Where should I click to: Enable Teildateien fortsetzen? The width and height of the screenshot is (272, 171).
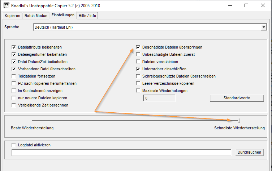click(x=14, y=76)
